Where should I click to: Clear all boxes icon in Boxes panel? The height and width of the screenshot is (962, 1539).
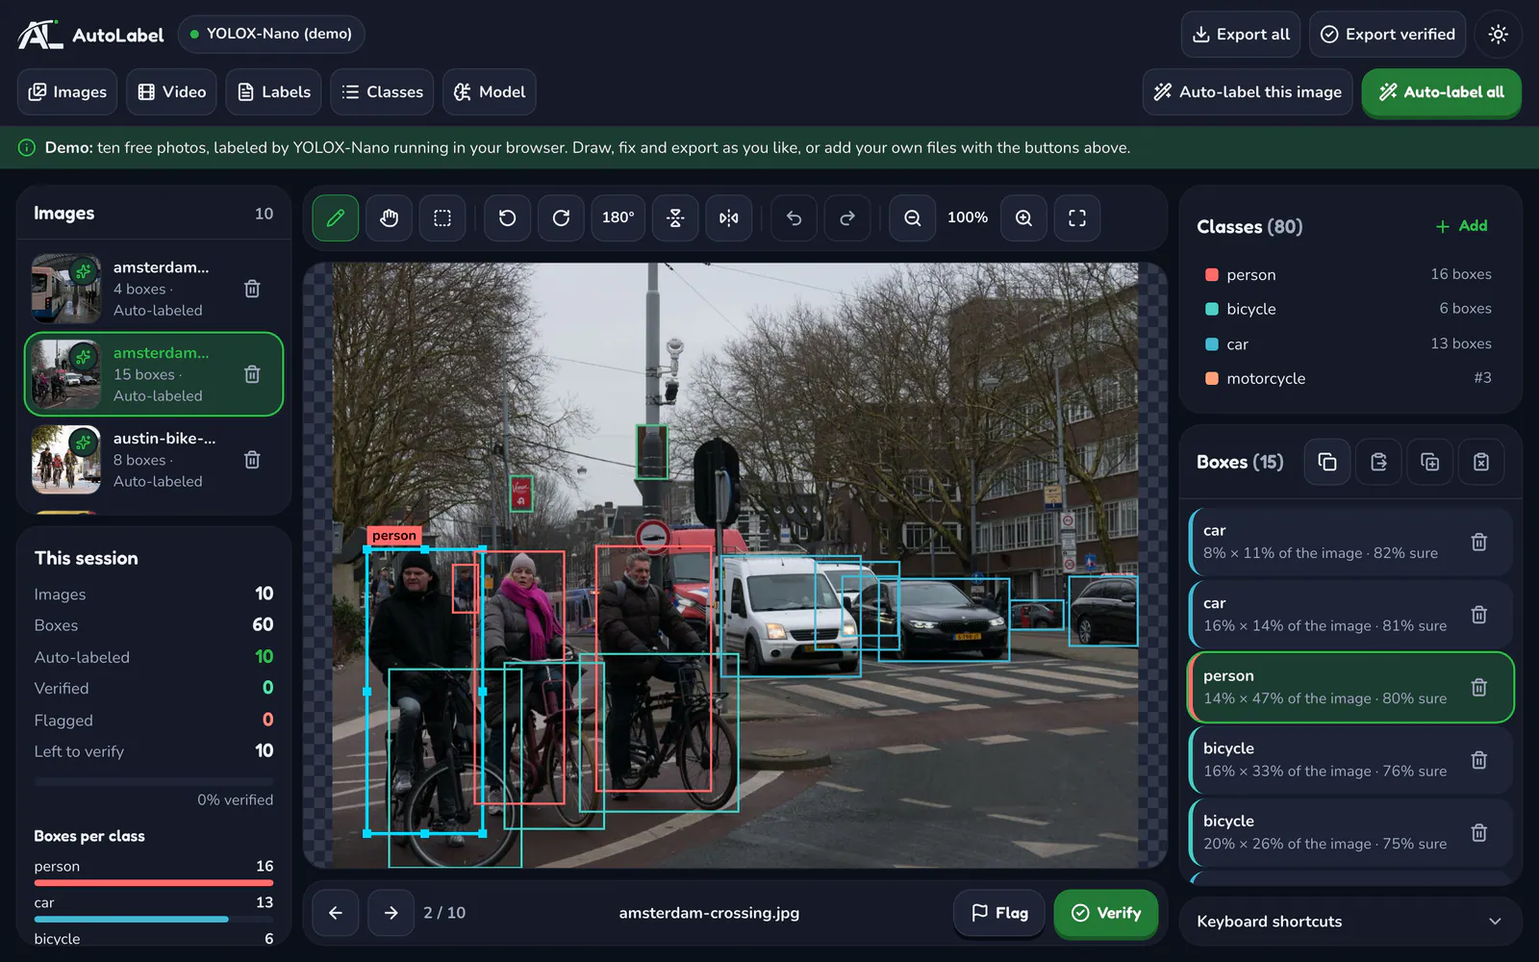click(1481, 462)
